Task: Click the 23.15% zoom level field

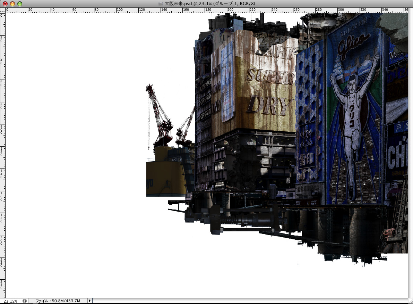Action: click(10, 301)
